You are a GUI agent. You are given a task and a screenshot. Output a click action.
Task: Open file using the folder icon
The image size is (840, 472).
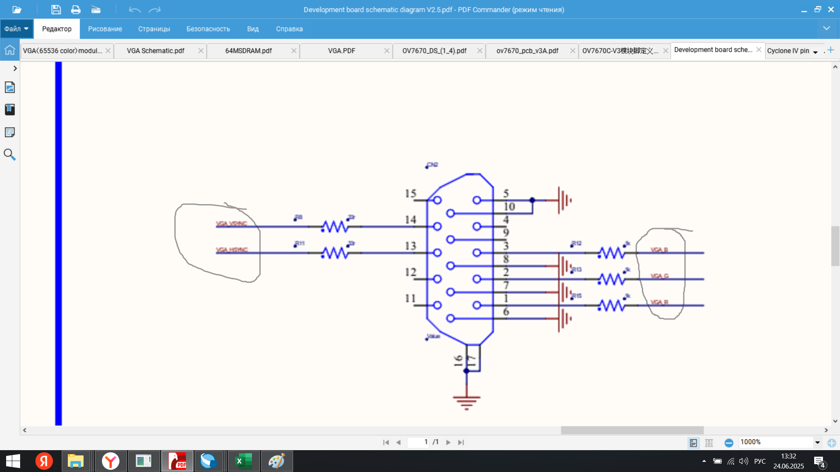[x=17, y=10]
